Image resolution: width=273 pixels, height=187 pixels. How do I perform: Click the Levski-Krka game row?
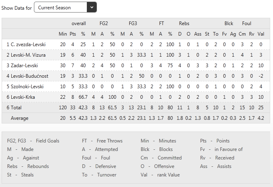[x=136, y=97]
